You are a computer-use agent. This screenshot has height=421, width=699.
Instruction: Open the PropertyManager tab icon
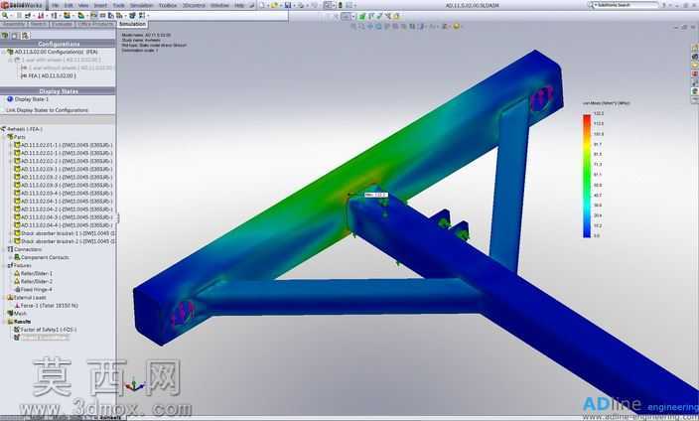[x=15, y=35]
